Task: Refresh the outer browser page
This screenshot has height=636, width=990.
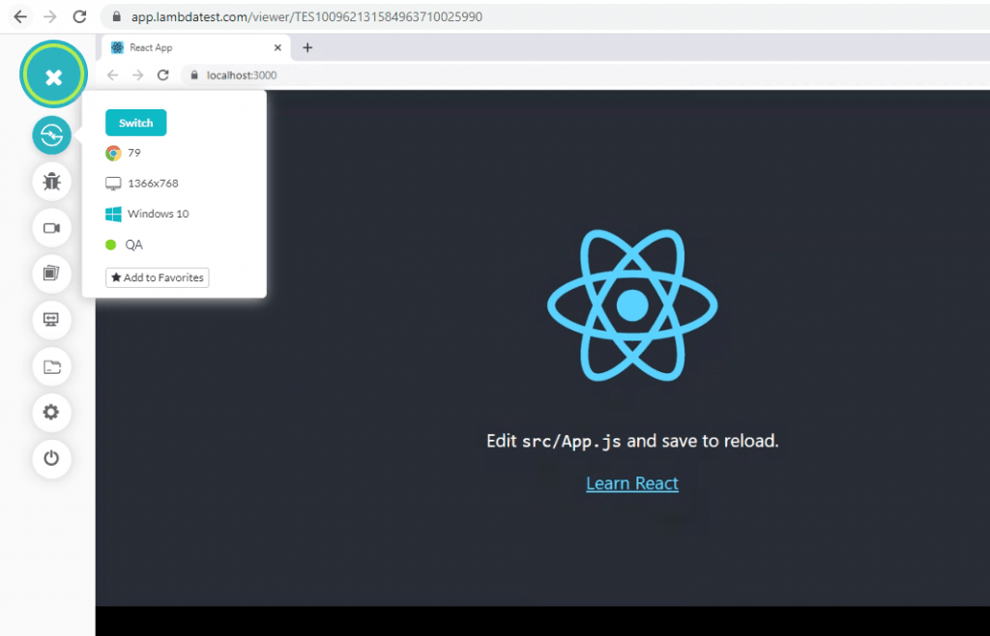Action: (x=79, y=16)
